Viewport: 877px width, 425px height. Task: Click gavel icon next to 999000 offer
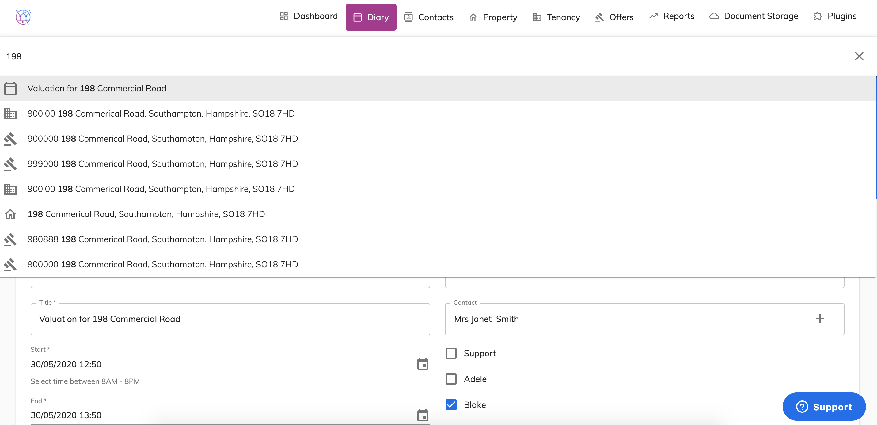pos(10,164)
